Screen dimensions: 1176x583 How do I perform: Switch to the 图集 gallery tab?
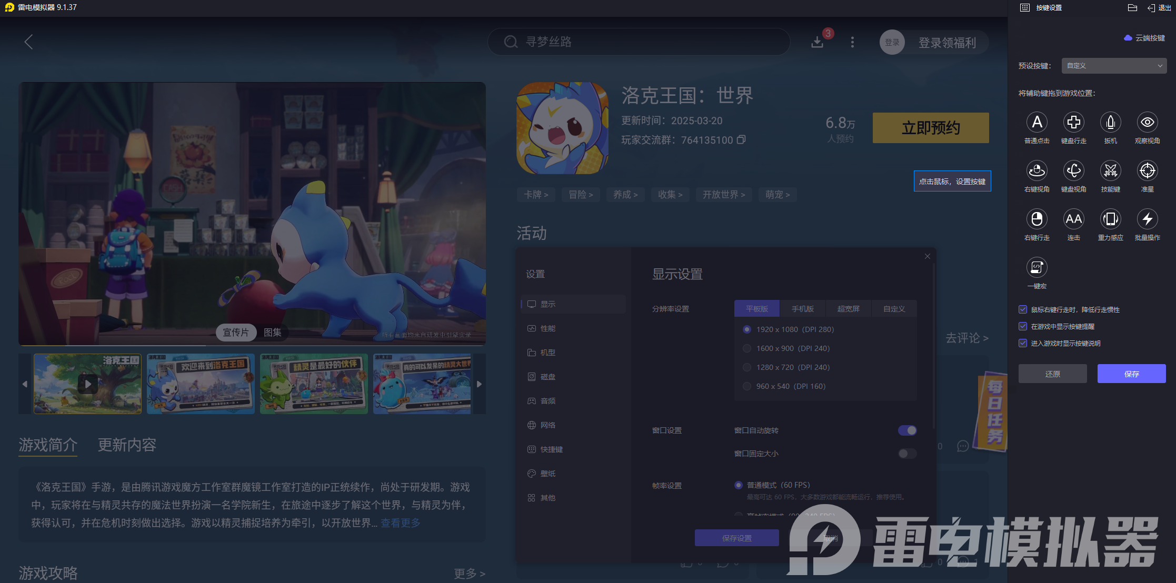coord(273,333)
